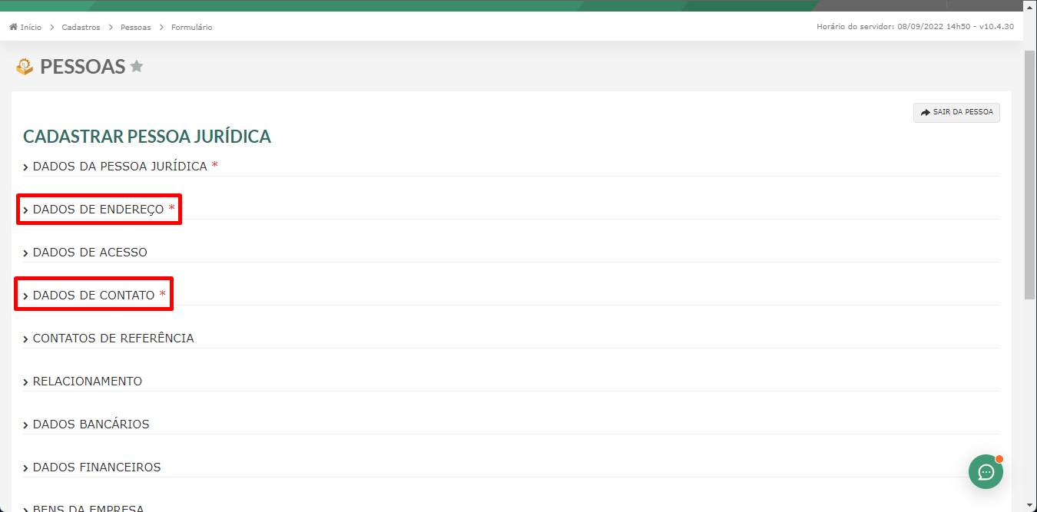Click the Formulário breadcrumb item
The height and width of the screenshot is (512, 1037).
tap(191, 27)
